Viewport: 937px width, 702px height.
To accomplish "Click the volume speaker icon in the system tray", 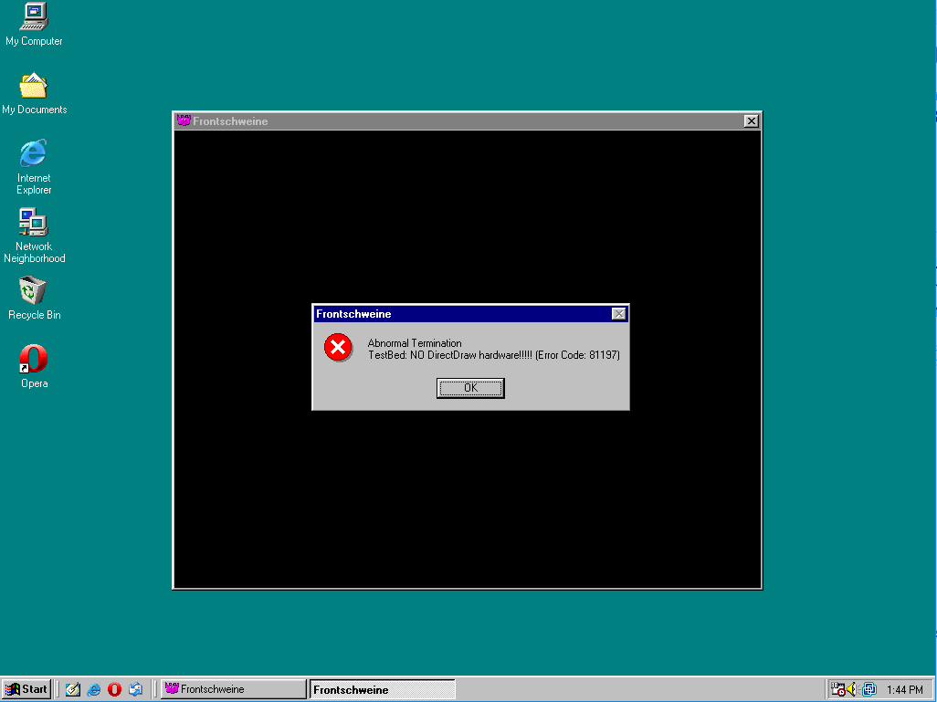I will tap(851, 688).
